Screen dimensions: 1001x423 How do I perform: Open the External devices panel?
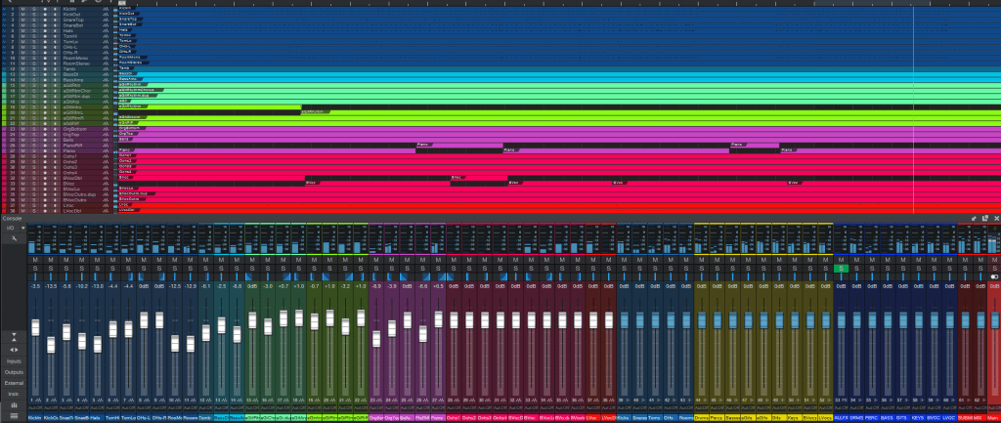click(x=14, y=383)
